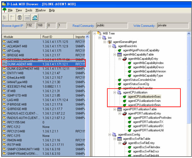Click the module list scroll-up arrow
This screenshot has width=192, height=158.
click(87, 37)
